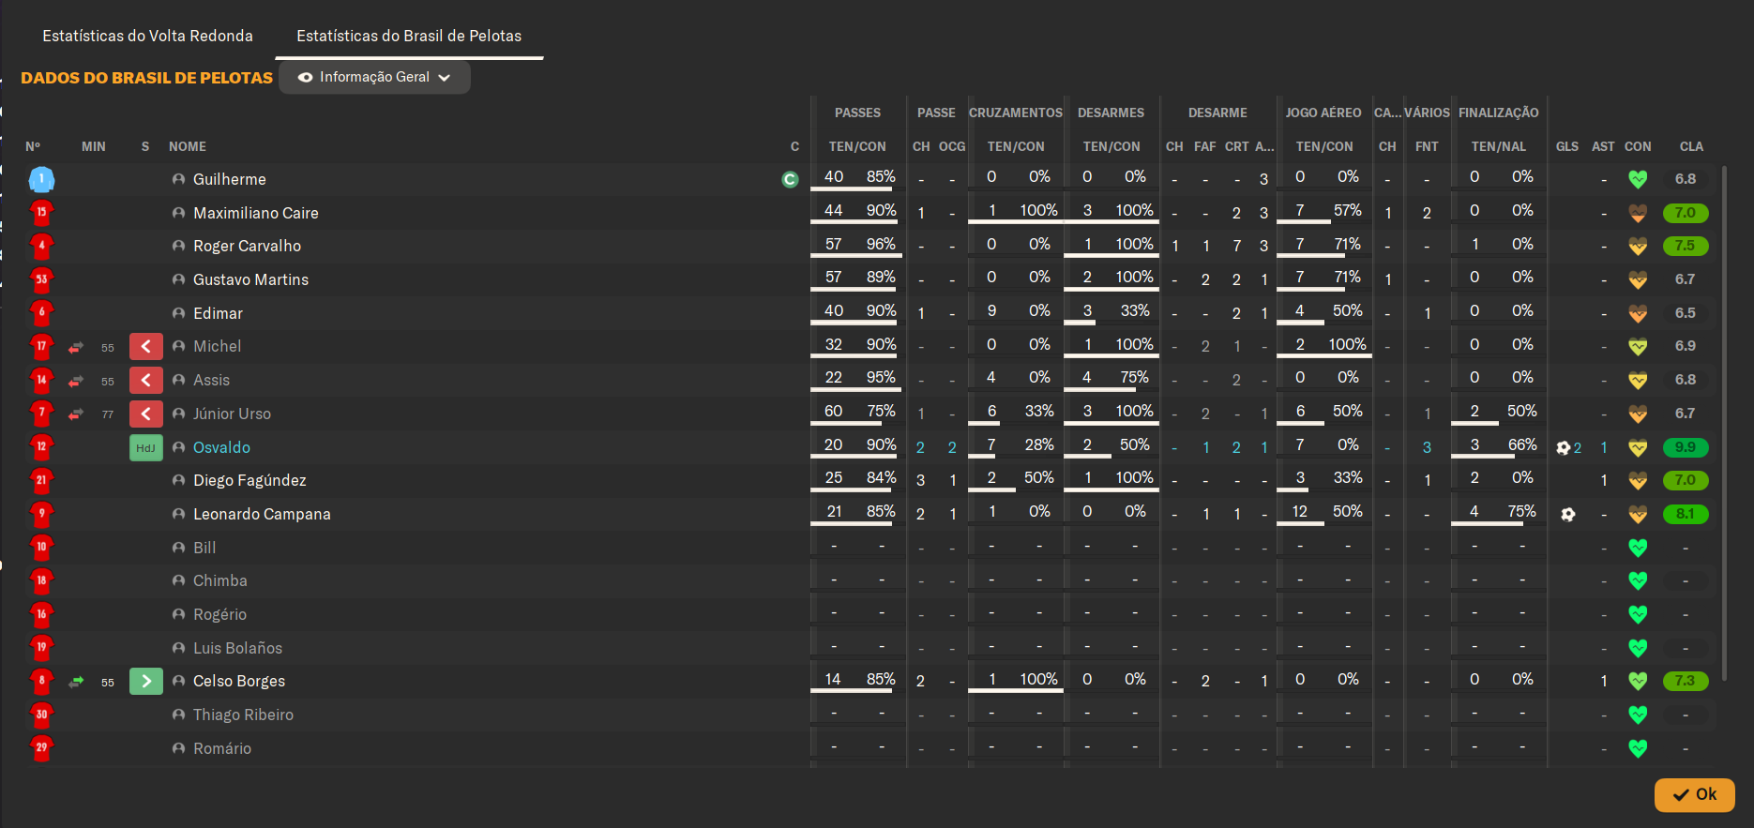The width and height of the screenshot is (1754, 828).
Task: Sort by the CON column header
Action: (x=1638, y=146)
